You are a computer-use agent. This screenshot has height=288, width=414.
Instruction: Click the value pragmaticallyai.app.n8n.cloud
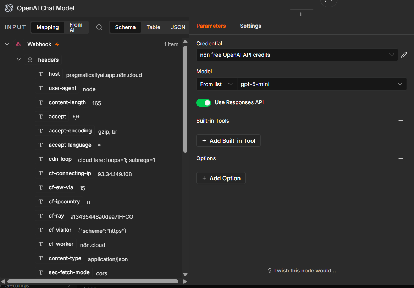pos(104,75)
